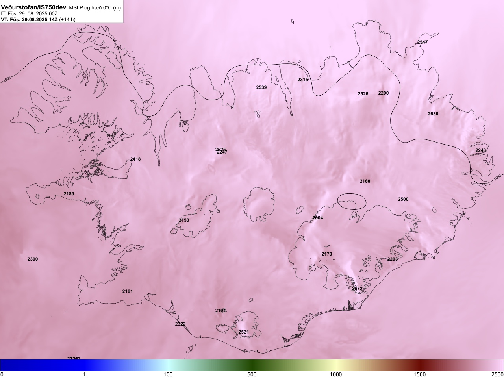
Task: Click the 2300 height value label
Action: click(33, 259)
